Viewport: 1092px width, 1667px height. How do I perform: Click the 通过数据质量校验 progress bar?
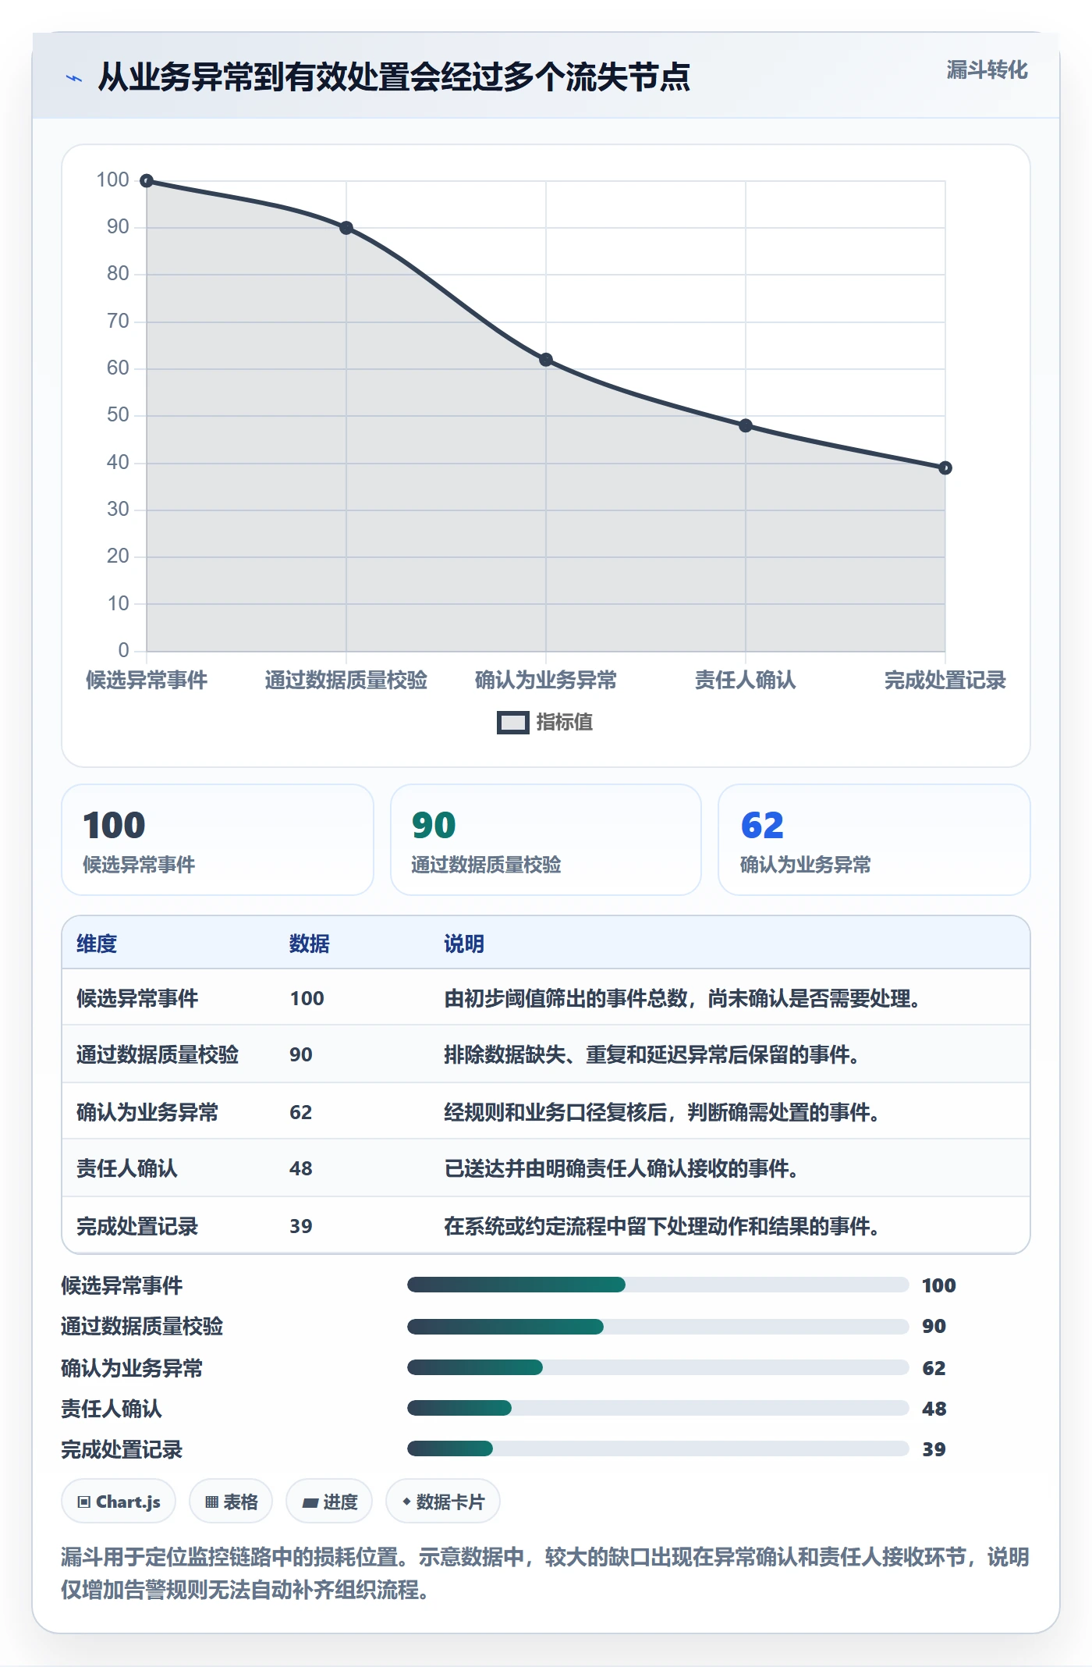tap(658, 1326)
